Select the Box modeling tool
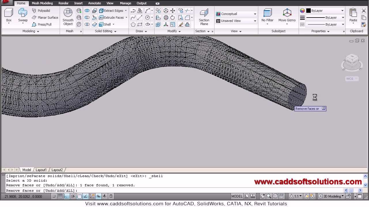 pos(9,16)
